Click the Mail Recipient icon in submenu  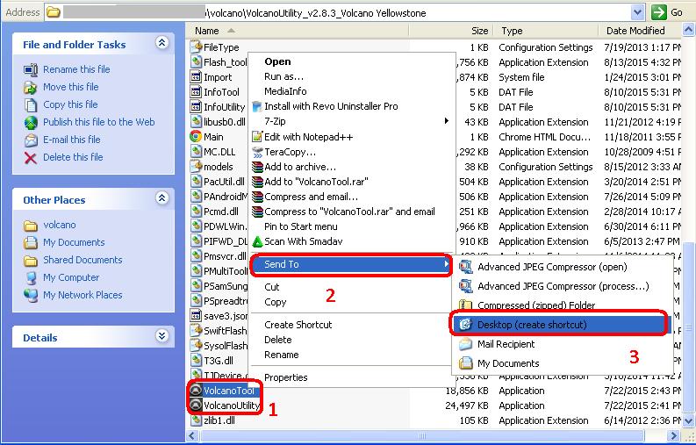[466, 344]
